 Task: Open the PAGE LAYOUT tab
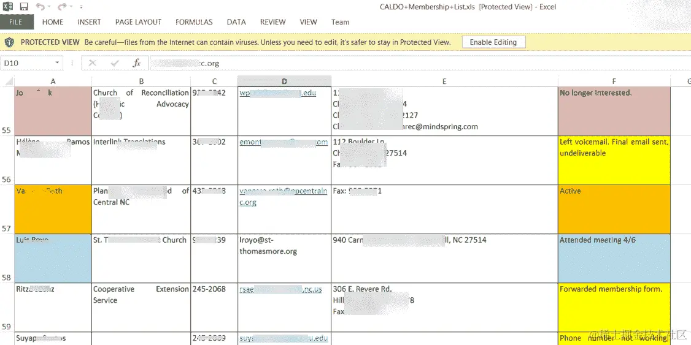click(x=138, y=22)
